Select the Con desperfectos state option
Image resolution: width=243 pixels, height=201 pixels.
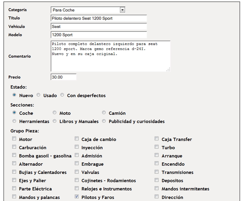(62, 95)
